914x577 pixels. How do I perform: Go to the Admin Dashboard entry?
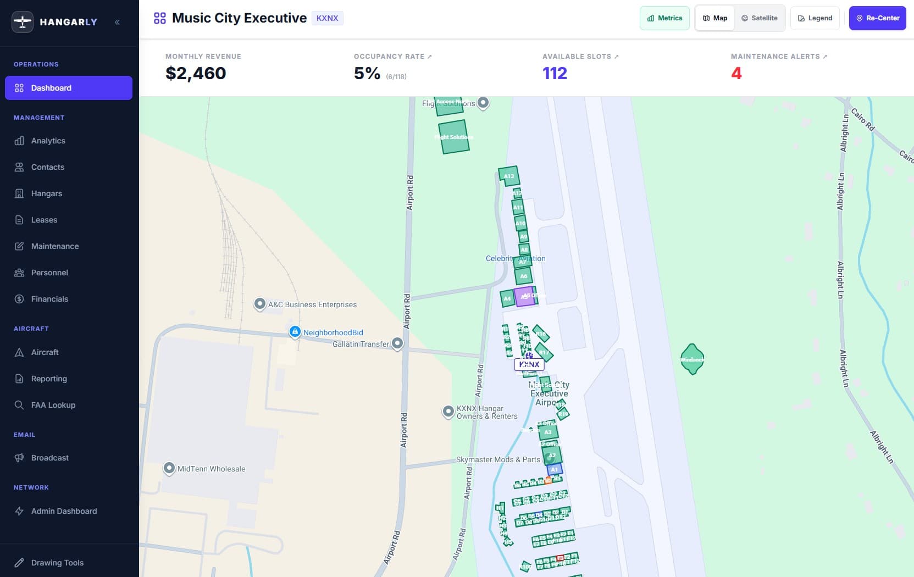(x=19, y=511)
